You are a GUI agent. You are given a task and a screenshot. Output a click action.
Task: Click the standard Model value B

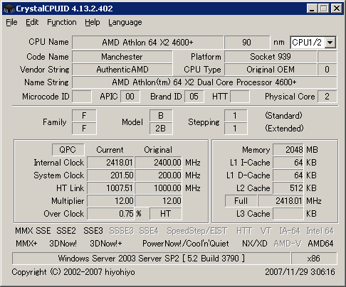click(161, 116)
